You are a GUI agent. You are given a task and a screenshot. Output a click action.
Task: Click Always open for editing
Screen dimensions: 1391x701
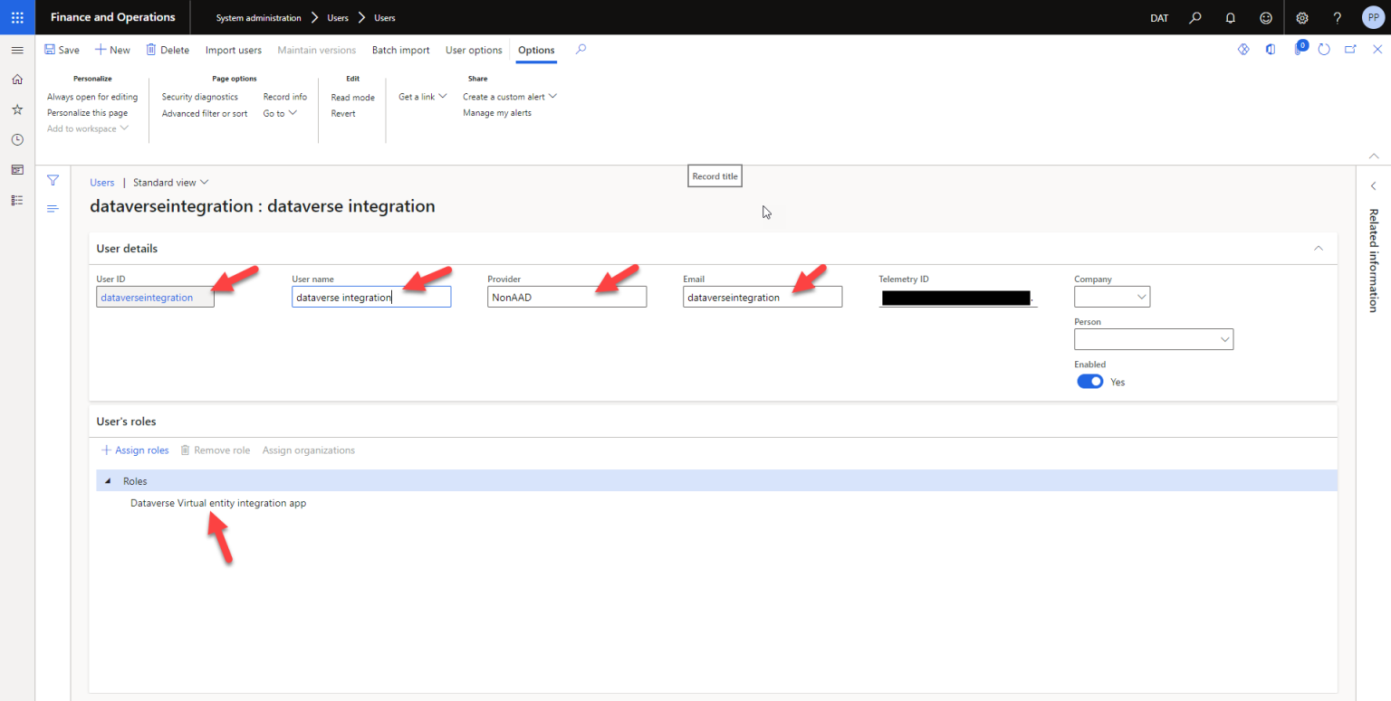point(92,97)
